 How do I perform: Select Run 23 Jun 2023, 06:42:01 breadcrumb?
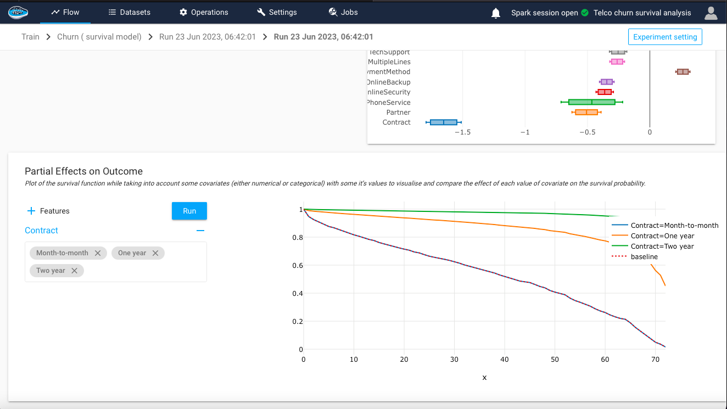point(208,36)
